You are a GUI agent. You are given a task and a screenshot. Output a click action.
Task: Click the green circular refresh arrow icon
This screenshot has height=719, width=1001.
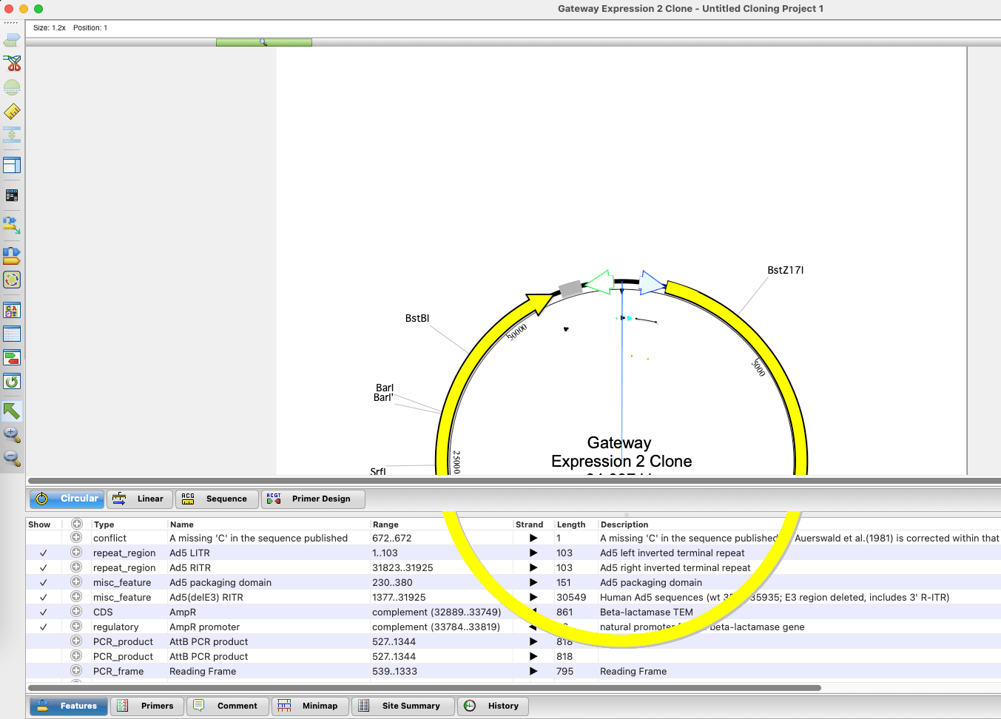[x=12, y=382]
